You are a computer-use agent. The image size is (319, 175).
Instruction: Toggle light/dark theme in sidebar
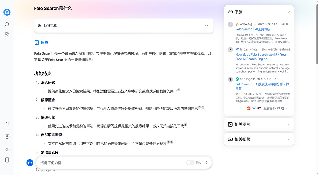(x=7, y=149)
